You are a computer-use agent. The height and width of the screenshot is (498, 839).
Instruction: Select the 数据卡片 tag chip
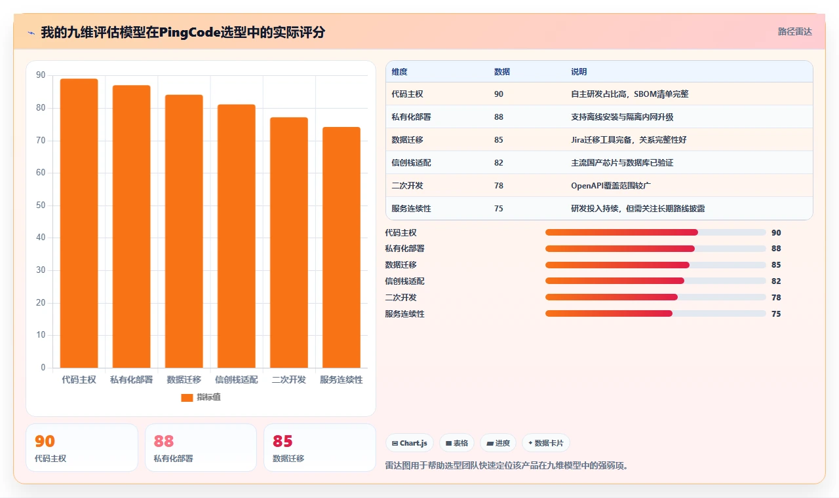[x=546, y=443]
